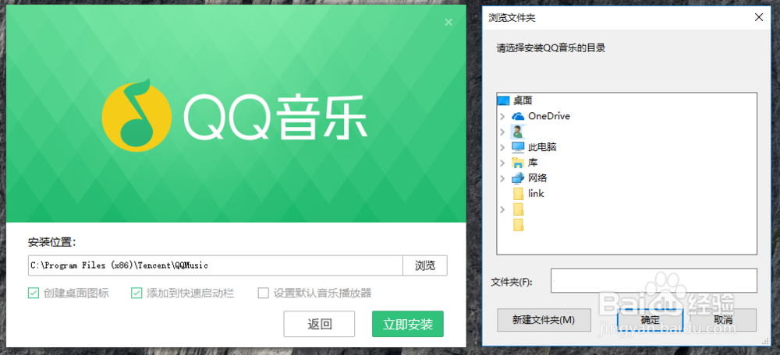The image size is (780, 355).
Task: Toggle 创建桌面图标 checkbox
Action: click(x=34, y=293)
